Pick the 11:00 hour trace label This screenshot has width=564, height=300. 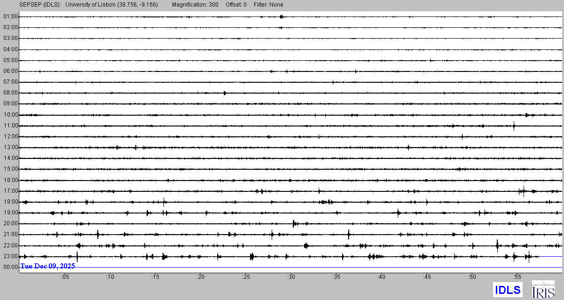coord(10,126)
